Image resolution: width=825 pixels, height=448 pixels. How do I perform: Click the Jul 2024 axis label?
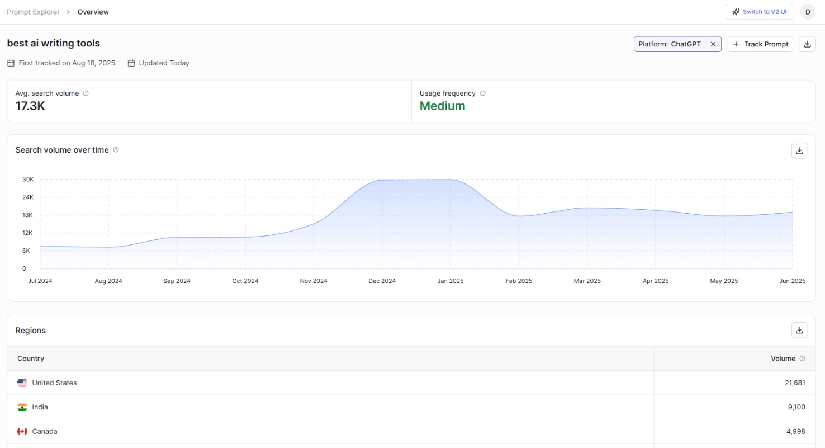point(40,281)
